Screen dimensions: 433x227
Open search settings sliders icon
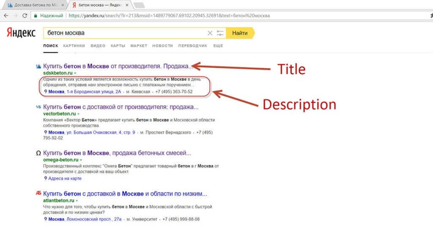tap(220, 33)
